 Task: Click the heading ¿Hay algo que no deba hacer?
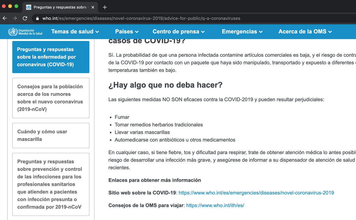(x=166, y=85)
